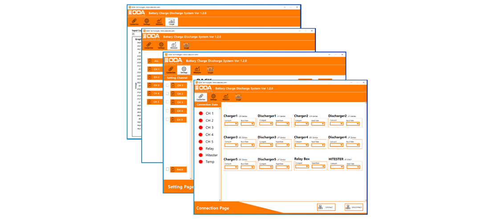
Task: Click the Connection State list scrollbar
Action: (220, 154)
